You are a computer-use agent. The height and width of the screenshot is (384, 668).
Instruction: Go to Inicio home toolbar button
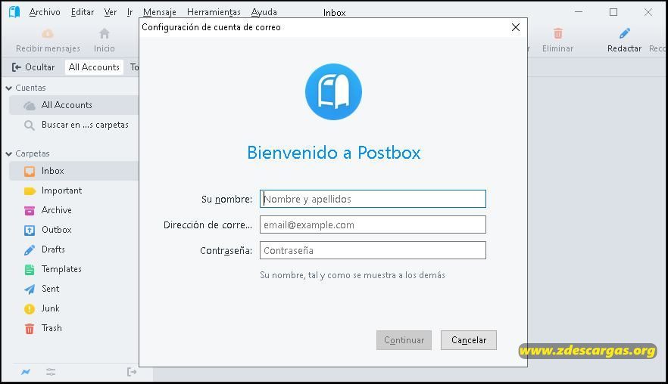[104, 40]
